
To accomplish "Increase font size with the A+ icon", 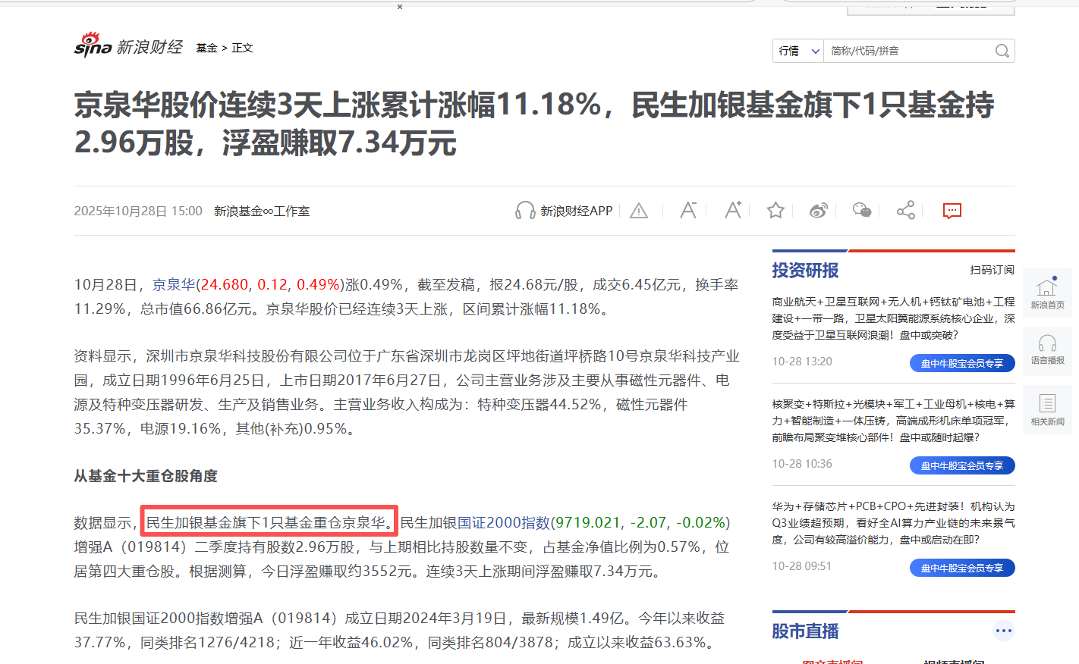I will (733, 210).
